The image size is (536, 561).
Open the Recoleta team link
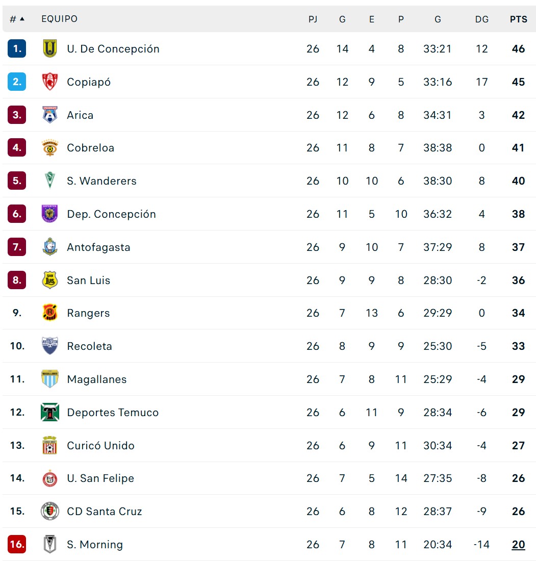(89, 346)
